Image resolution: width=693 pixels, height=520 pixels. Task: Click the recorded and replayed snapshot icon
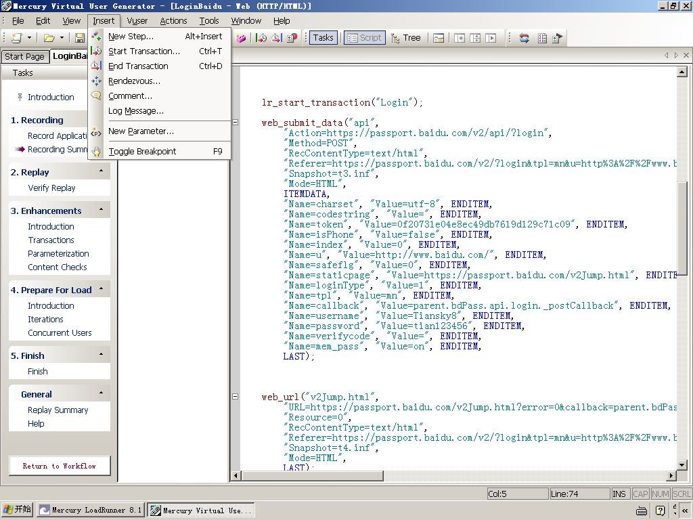coord(475,38)
